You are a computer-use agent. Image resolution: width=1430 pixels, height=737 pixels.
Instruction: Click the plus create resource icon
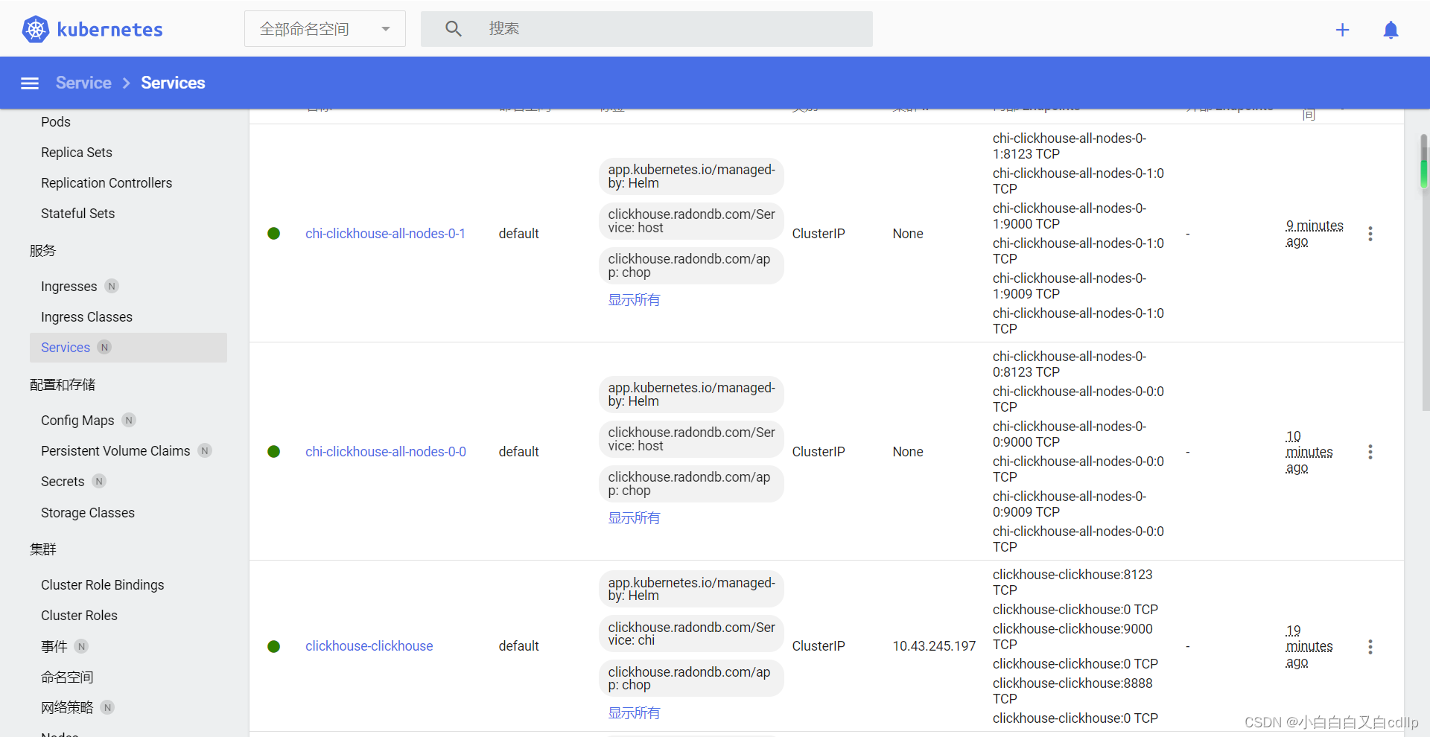(x=1342, y=30)
